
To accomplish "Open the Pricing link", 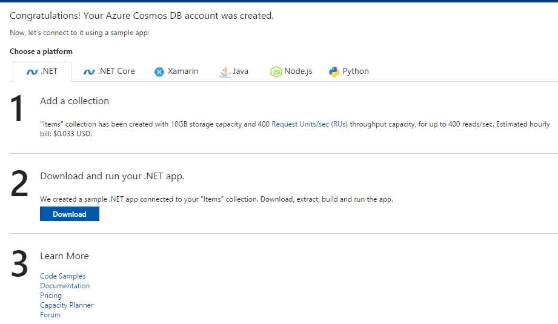I will (x=50, y=296).
